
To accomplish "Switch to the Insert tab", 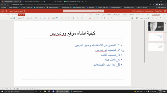I will [x=148, y=15].
